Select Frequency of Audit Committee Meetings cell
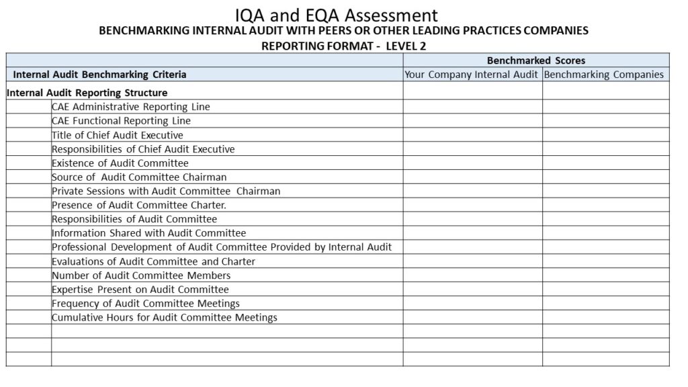 click(146, 304)
